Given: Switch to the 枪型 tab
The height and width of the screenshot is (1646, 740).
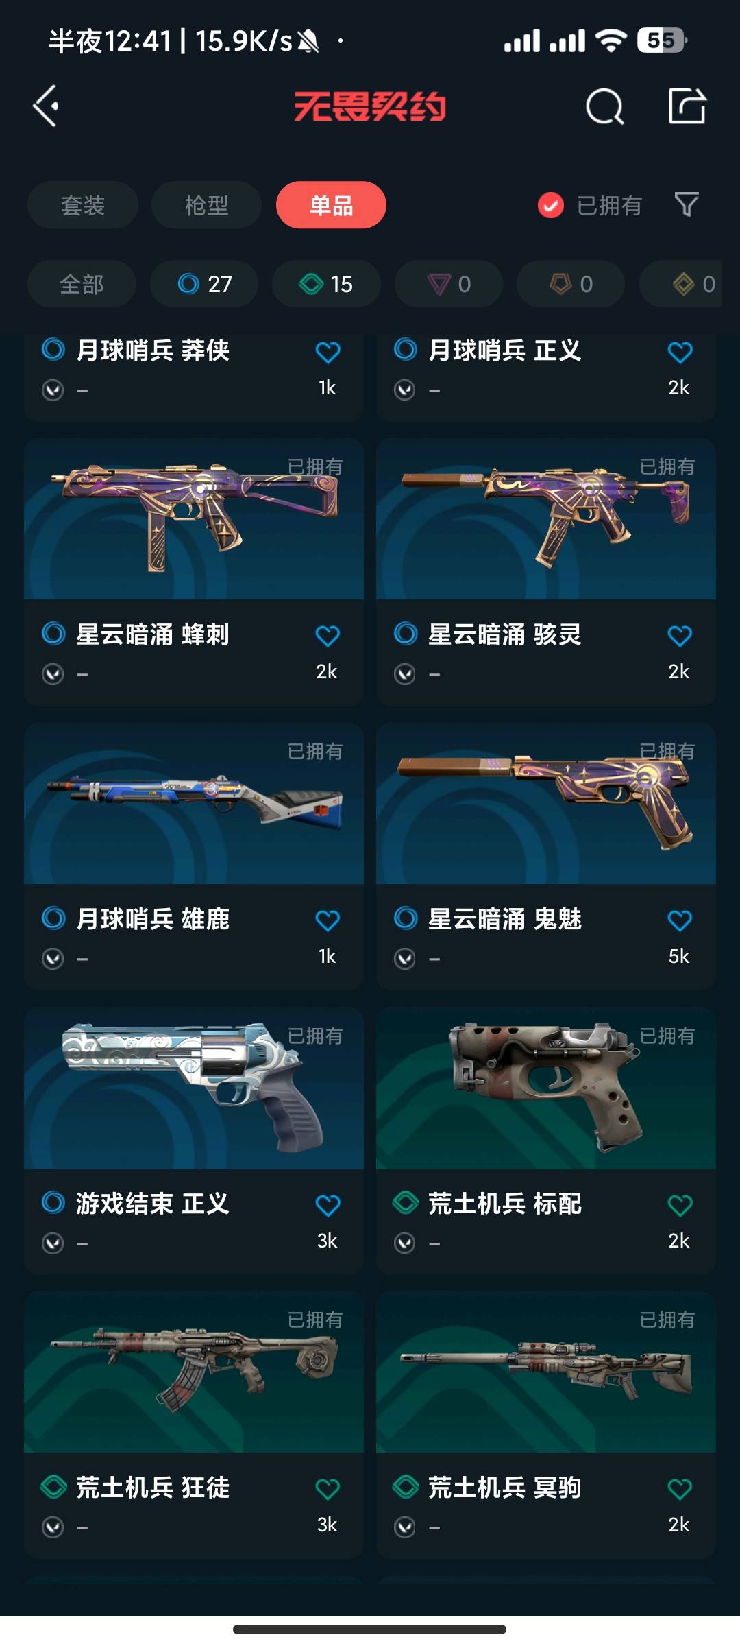Looking at the screenshot, I should (206, 205).
